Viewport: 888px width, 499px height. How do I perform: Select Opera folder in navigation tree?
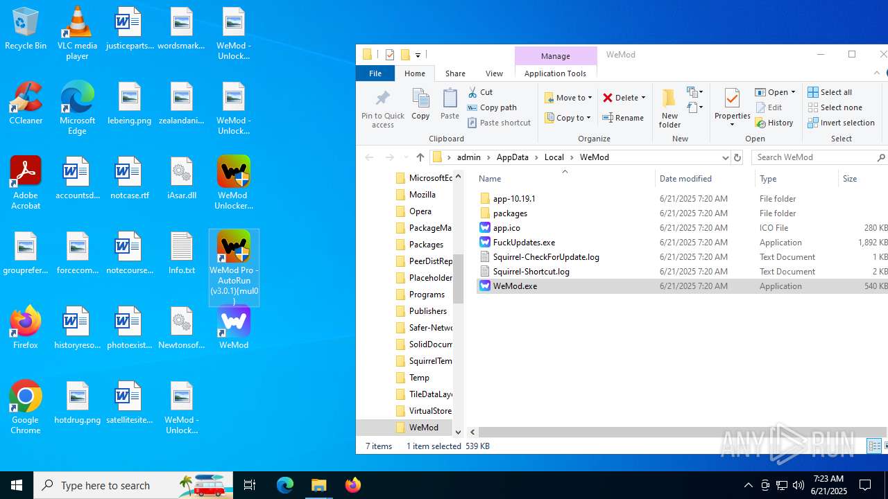tap(420, 211)
